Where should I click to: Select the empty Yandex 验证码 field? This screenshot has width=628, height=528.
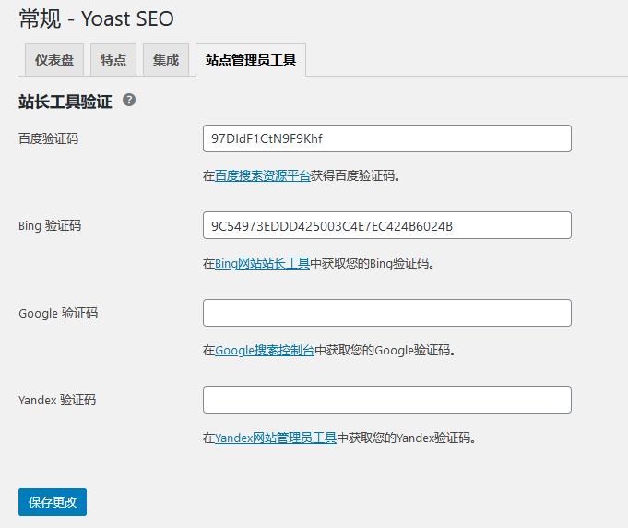pyautogui.click(x=386, y=400)
